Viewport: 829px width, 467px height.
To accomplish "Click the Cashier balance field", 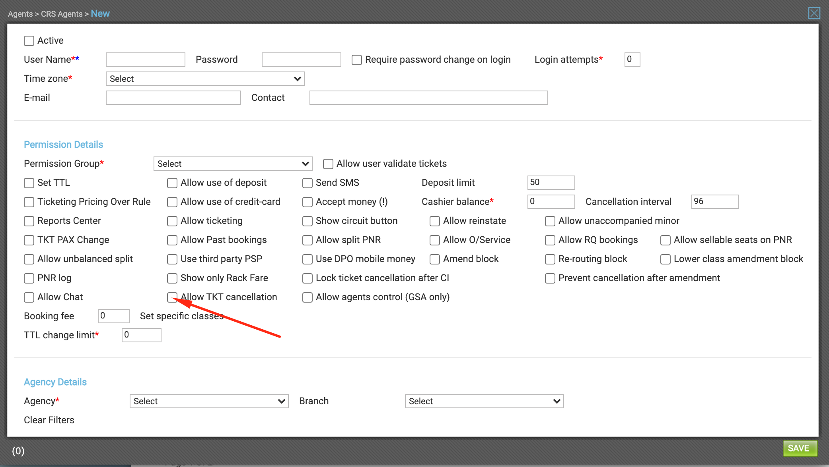I will click(551, 202).
